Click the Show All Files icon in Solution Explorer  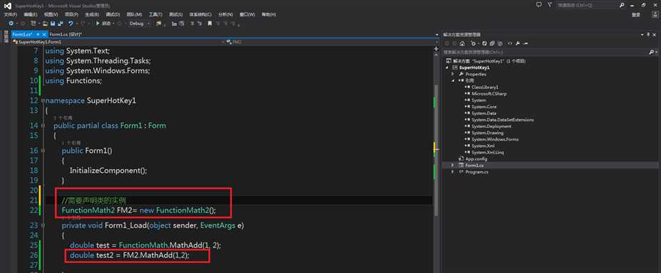click(500, 43)
